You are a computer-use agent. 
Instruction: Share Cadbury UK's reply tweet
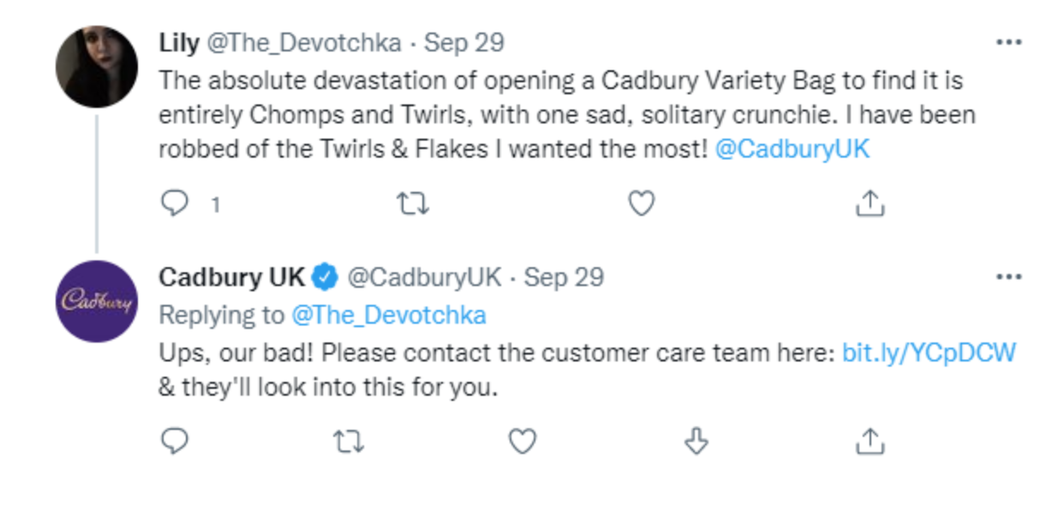[x=870, y=441]
